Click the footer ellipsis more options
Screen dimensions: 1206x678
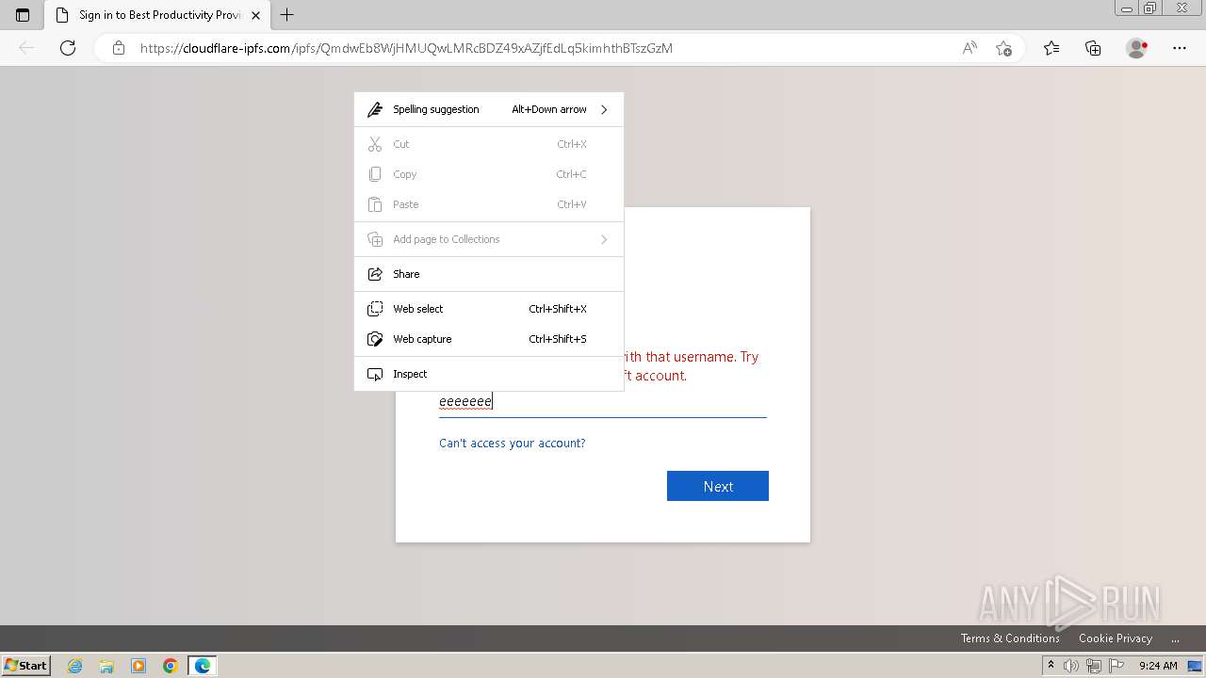[1176, 638]
